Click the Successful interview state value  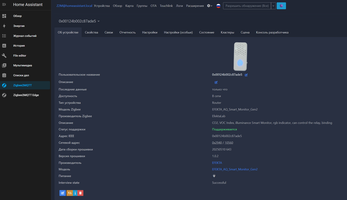click(x=219, y=183)
